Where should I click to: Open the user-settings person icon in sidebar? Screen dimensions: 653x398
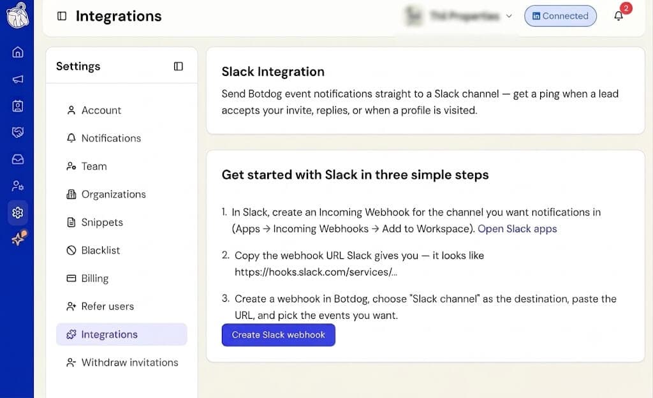[17, 186]
